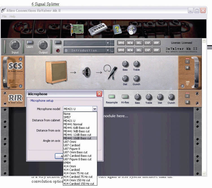Toggle RIR module power switch
The height and width of the screenshot is (188, 212).
(187, 96)
